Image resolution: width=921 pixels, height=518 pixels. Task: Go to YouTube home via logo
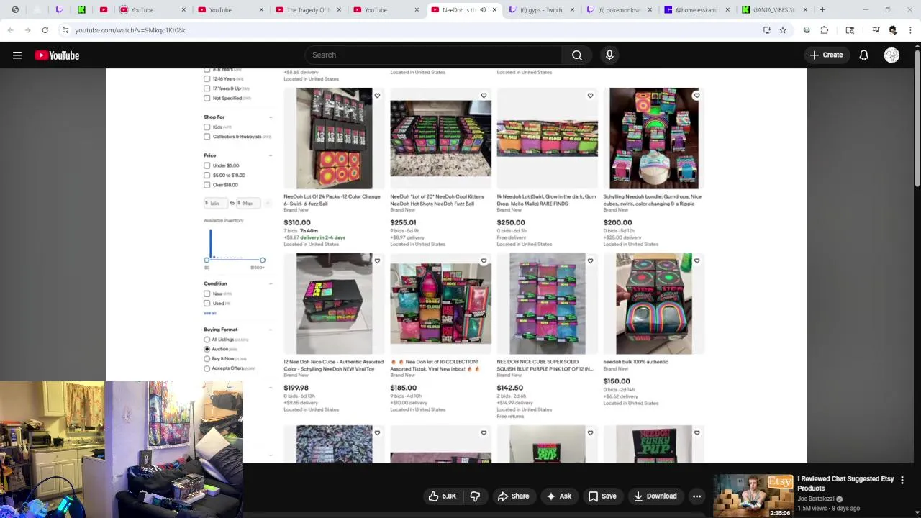click(57, 55)
